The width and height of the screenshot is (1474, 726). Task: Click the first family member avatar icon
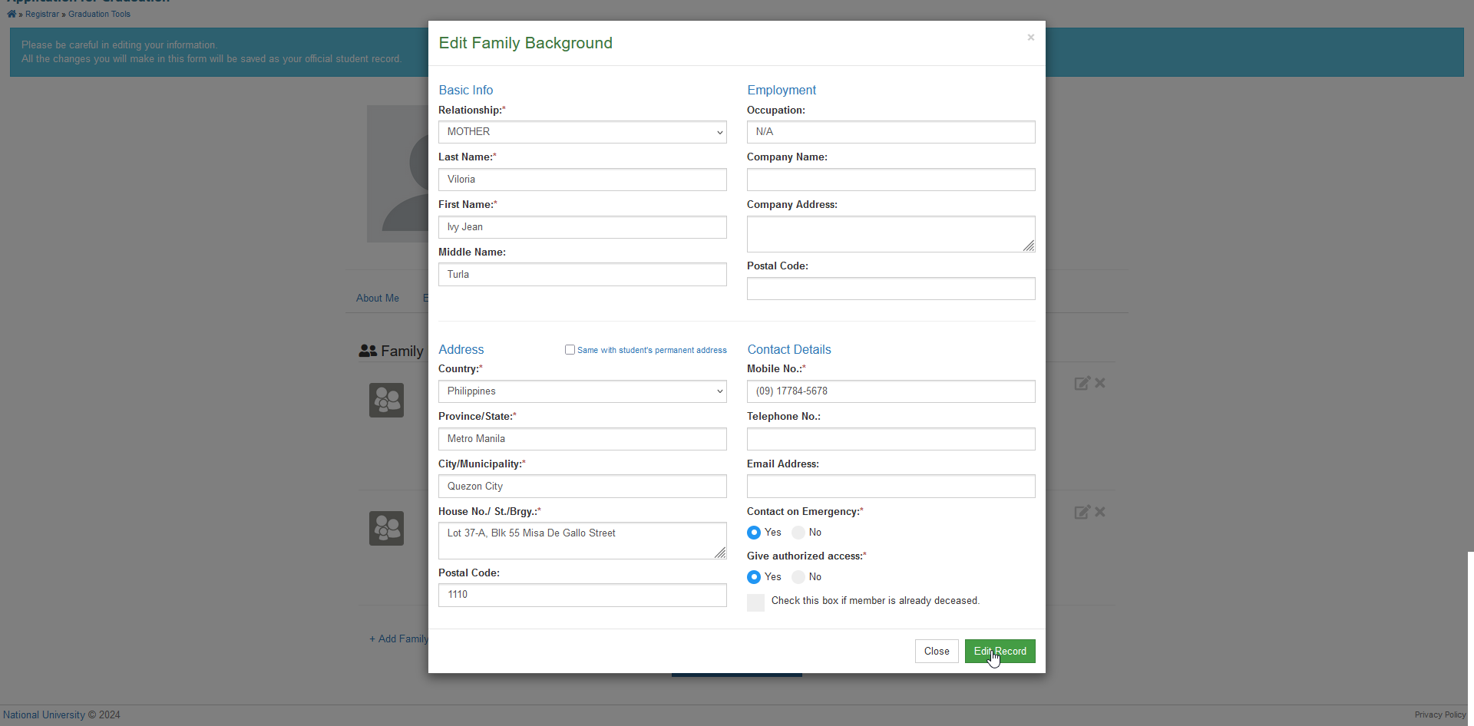coord(386,401)
